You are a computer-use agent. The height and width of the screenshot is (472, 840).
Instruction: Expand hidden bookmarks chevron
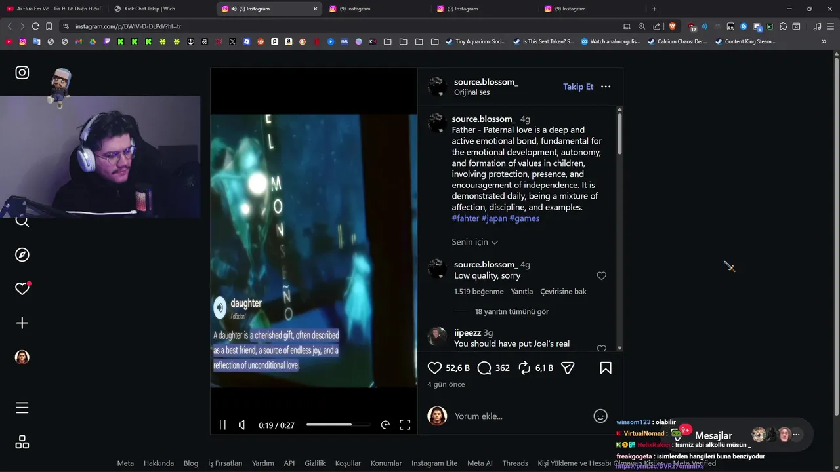coord(824,41)
